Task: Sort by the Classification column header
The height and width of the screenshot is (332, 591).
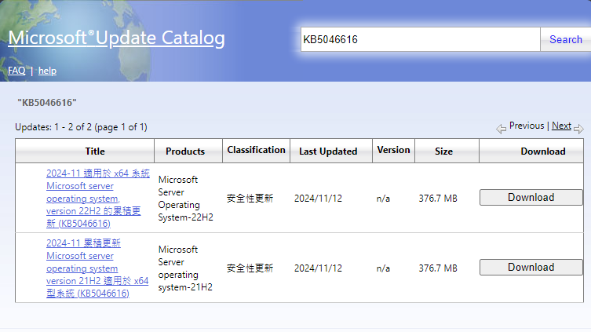Action: (256, 150)
